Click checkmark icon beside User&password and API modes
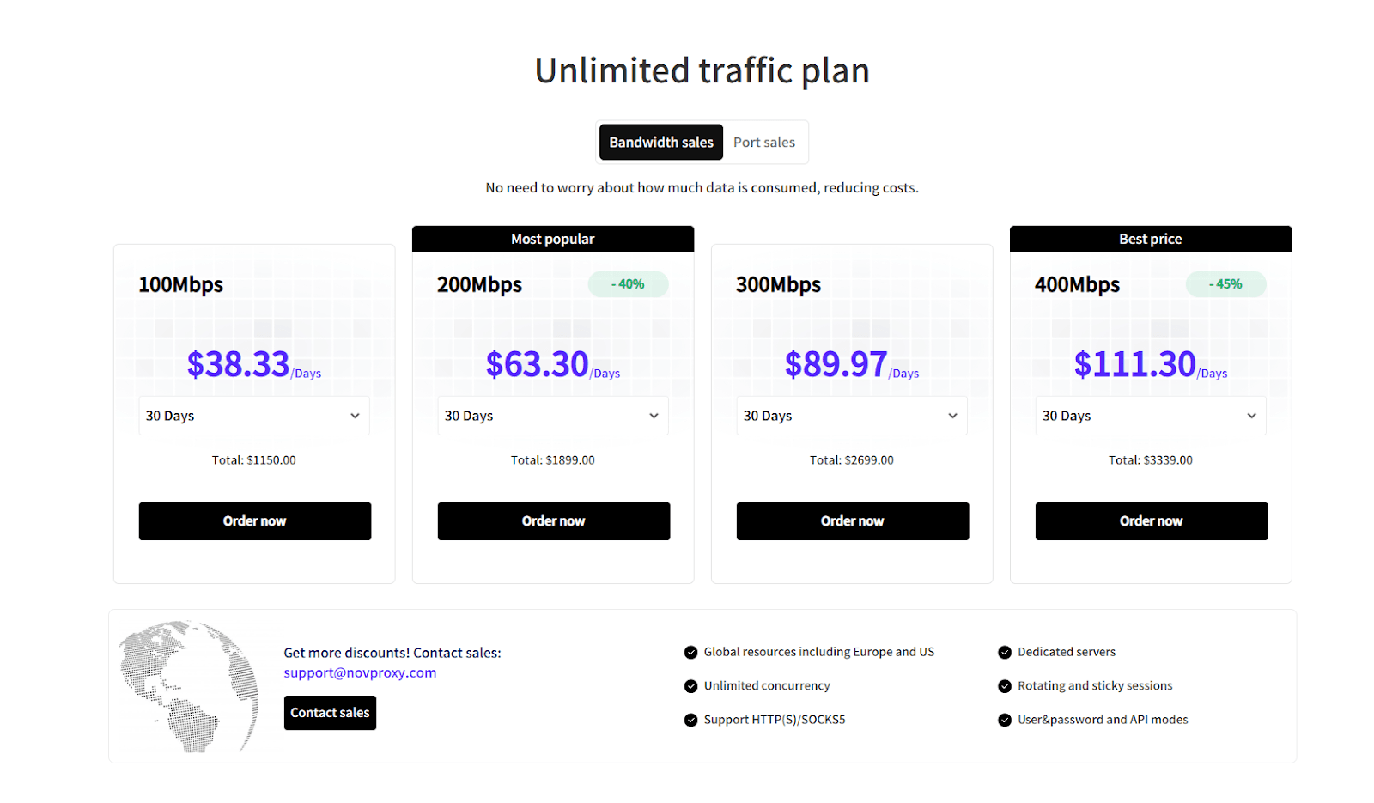 (1005, 721)
